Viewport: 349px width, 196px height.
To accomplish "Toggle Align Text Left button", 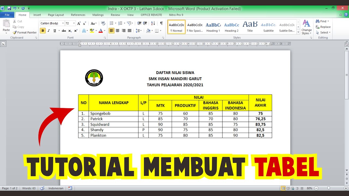I will (x=112, y=31).
